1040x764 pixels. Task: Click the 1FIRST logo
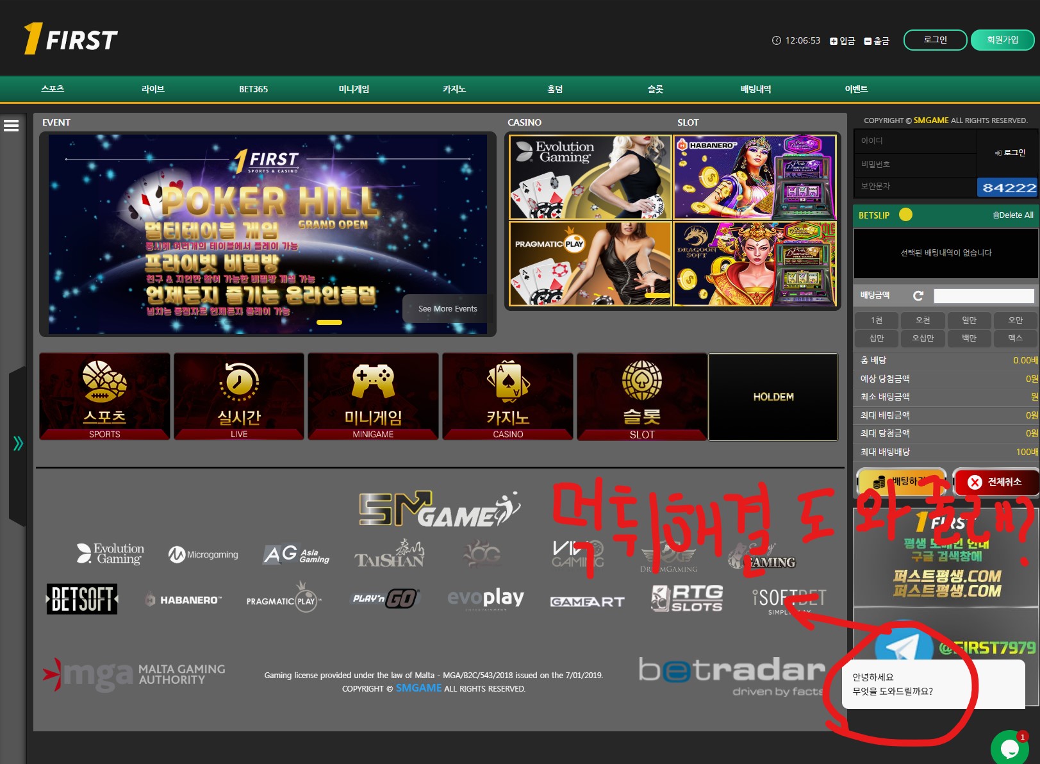pos(70,39)
